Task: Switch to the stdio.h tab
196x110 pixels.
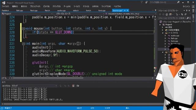Action: [76, 10]
